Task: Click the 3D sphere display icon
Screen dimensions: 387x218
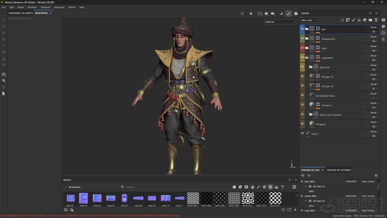Action: (266, 14)
